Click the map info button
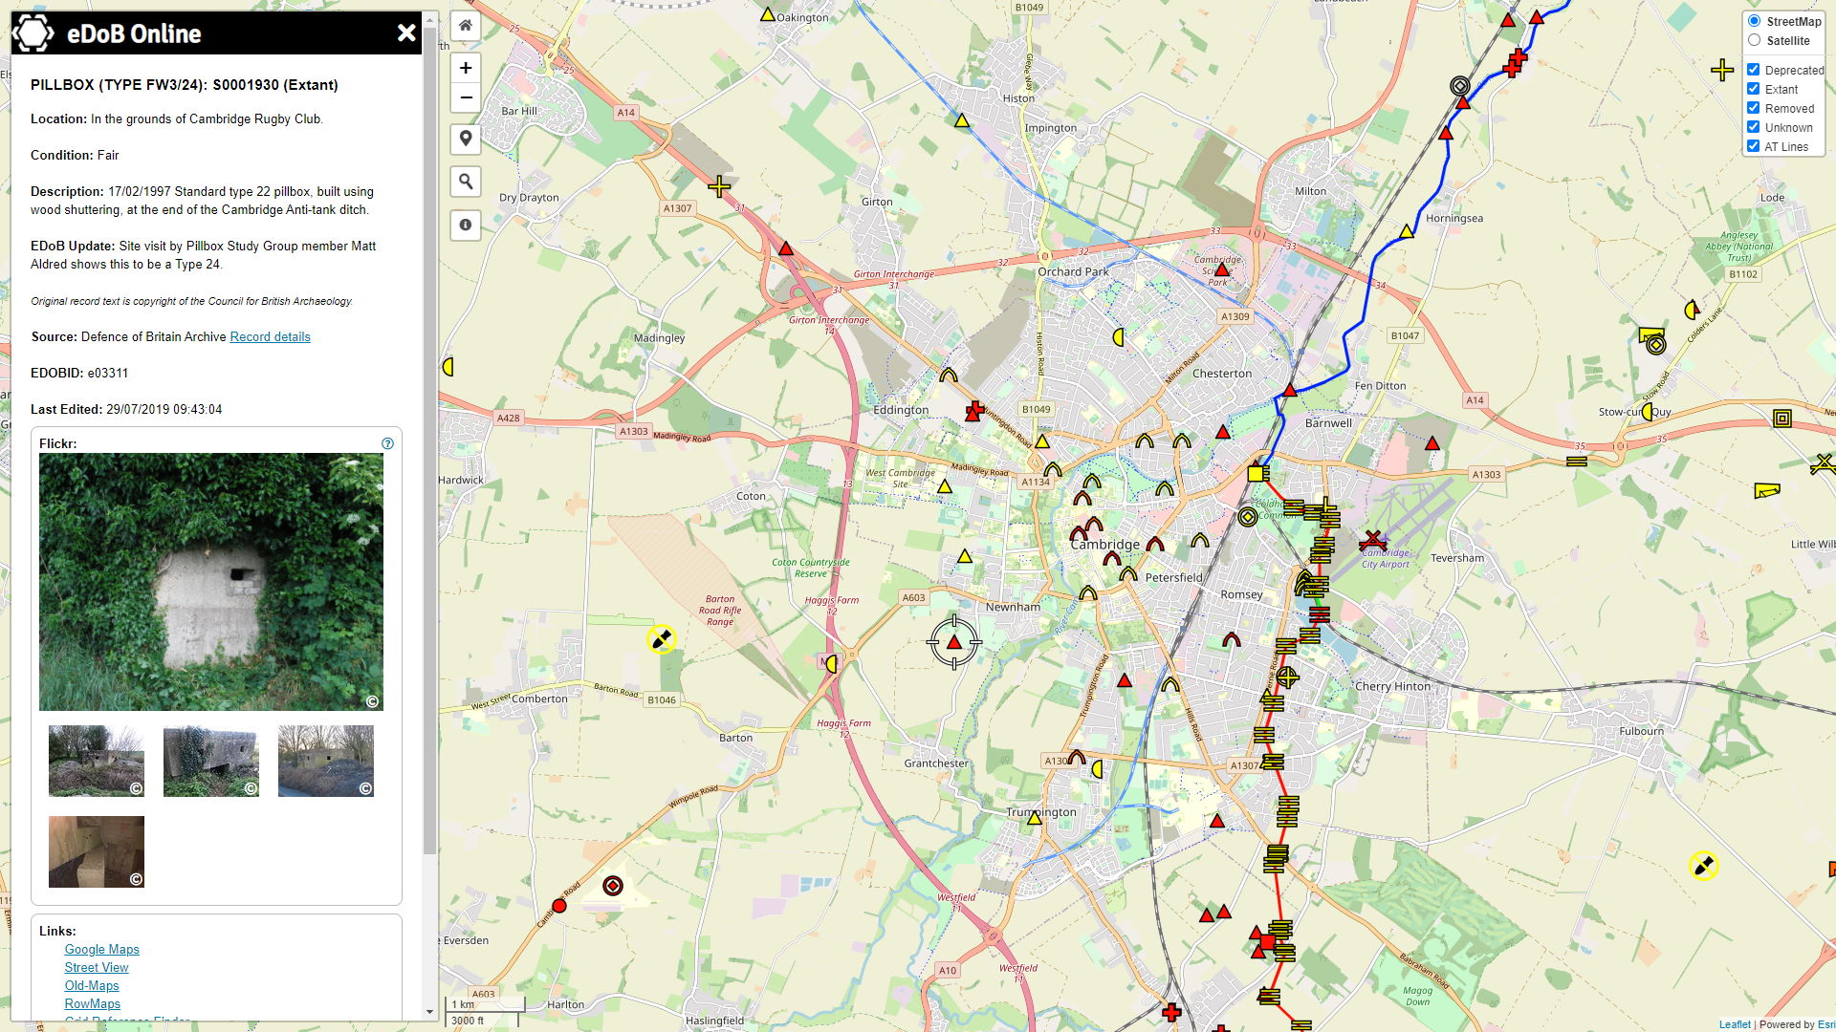This screenshot has width=1836, height=1032. [466, 225]
